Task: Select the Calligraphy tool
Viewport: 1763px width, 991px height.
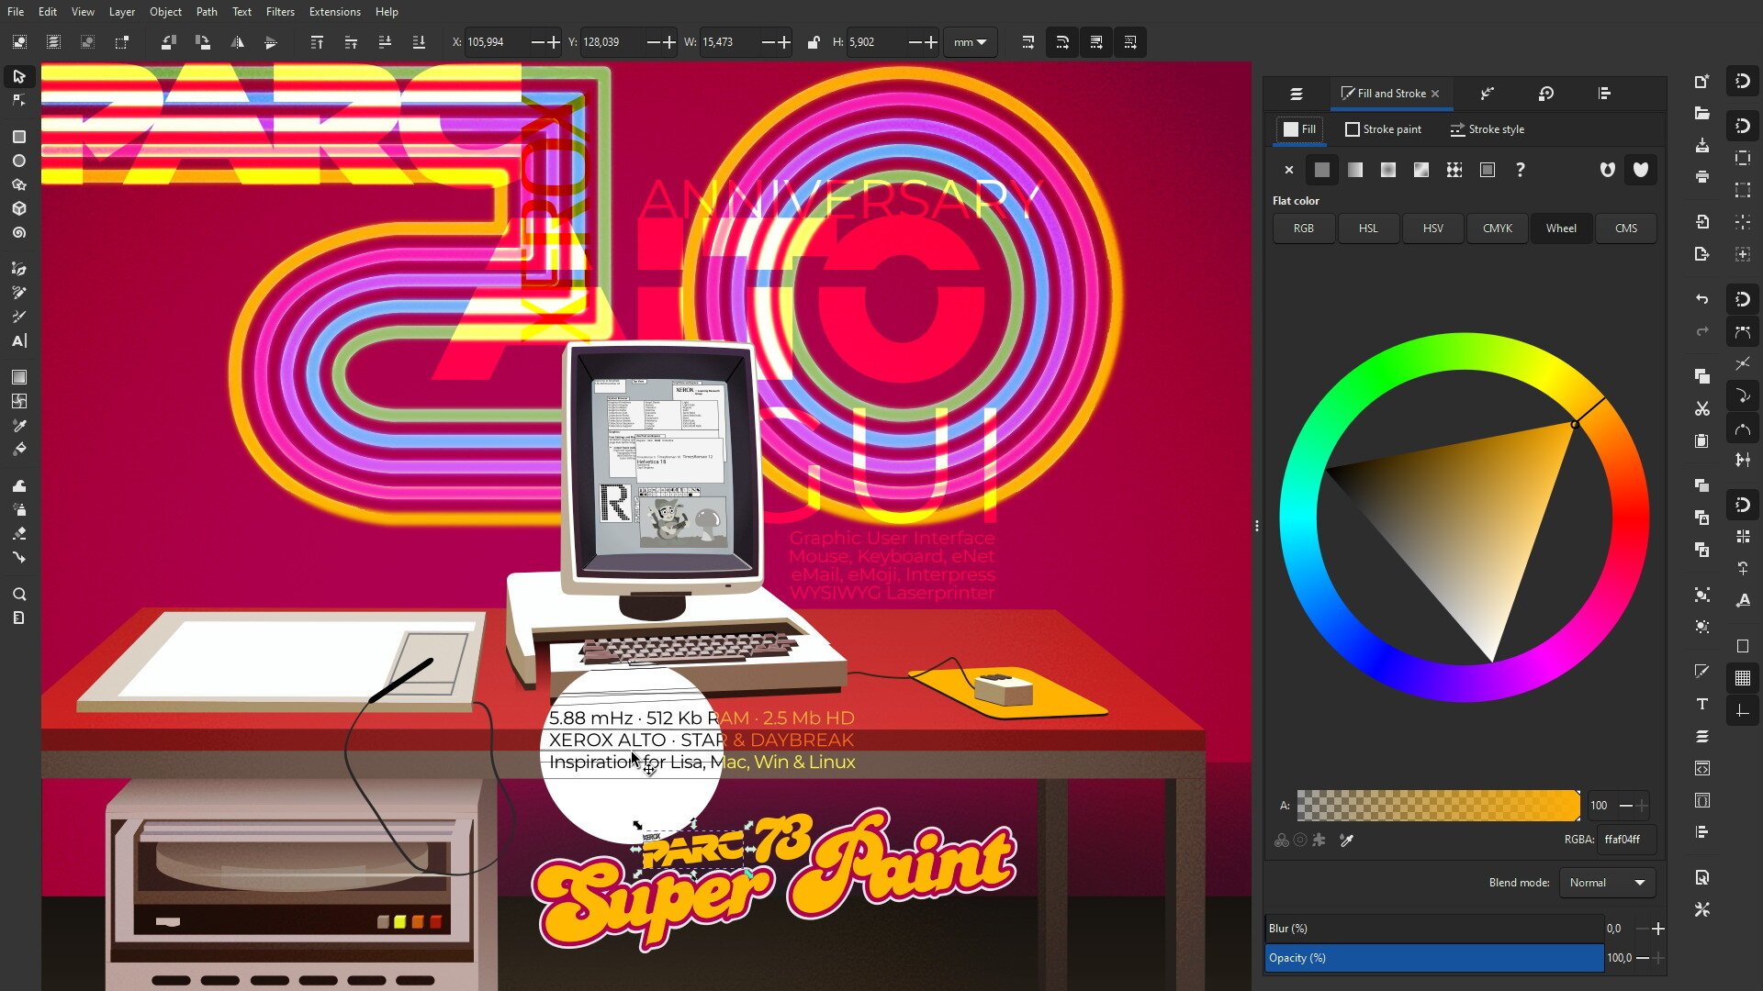Action: tap(18, 317)
